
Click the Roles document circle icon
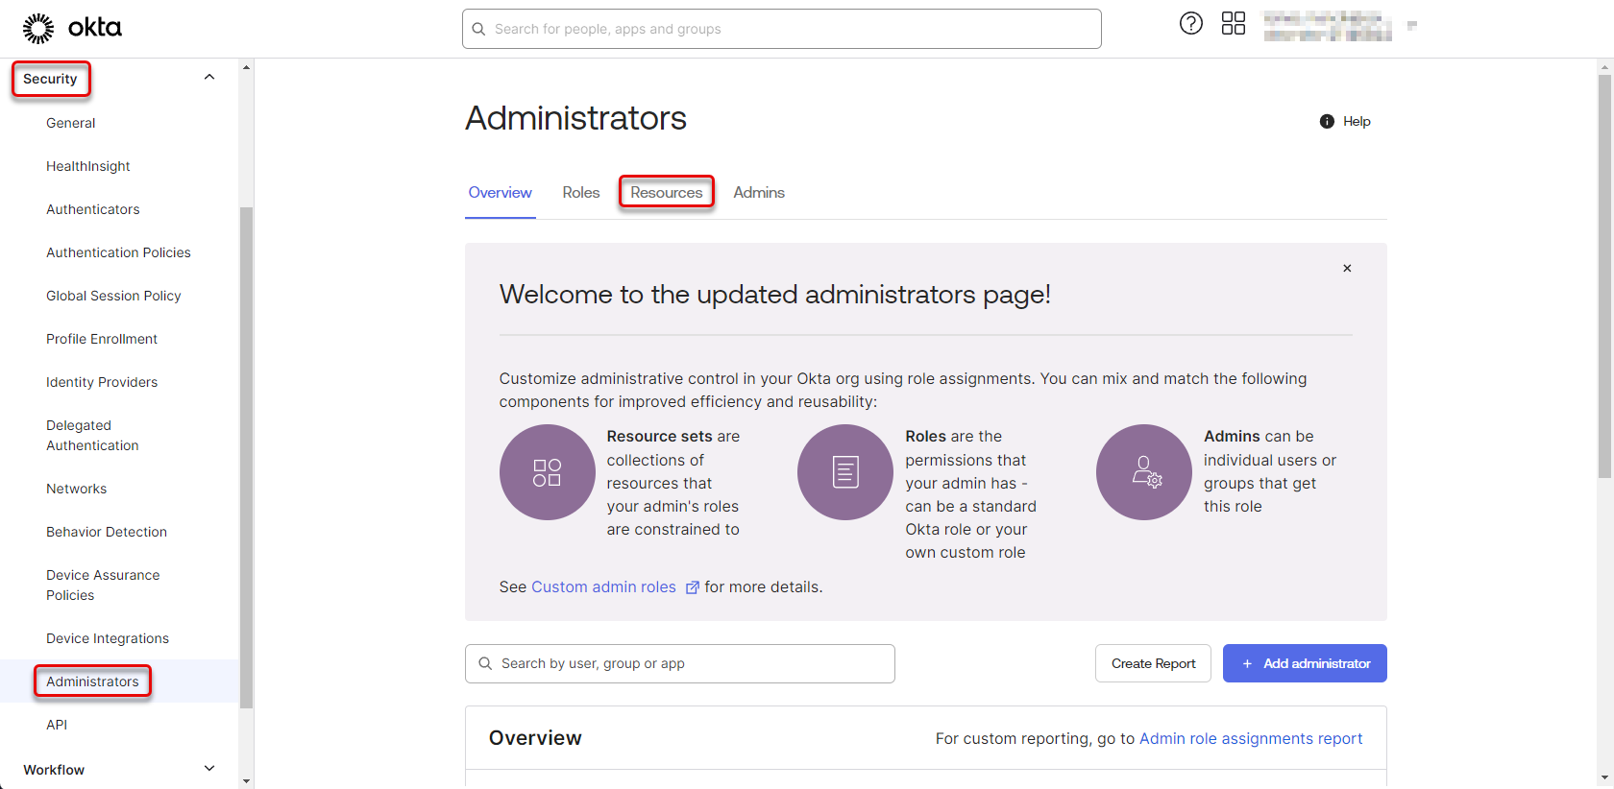845,472
